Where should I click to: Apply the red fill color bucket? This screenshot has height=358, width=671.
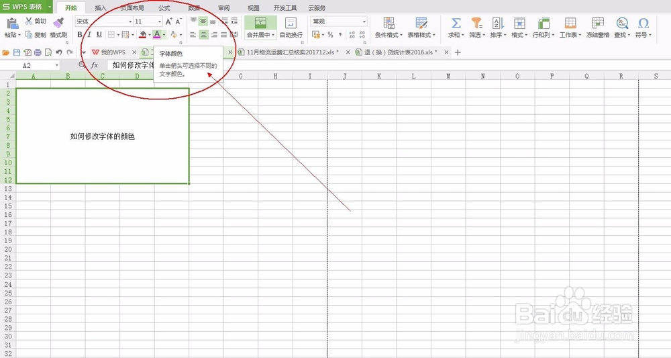(x=142, y=35)
